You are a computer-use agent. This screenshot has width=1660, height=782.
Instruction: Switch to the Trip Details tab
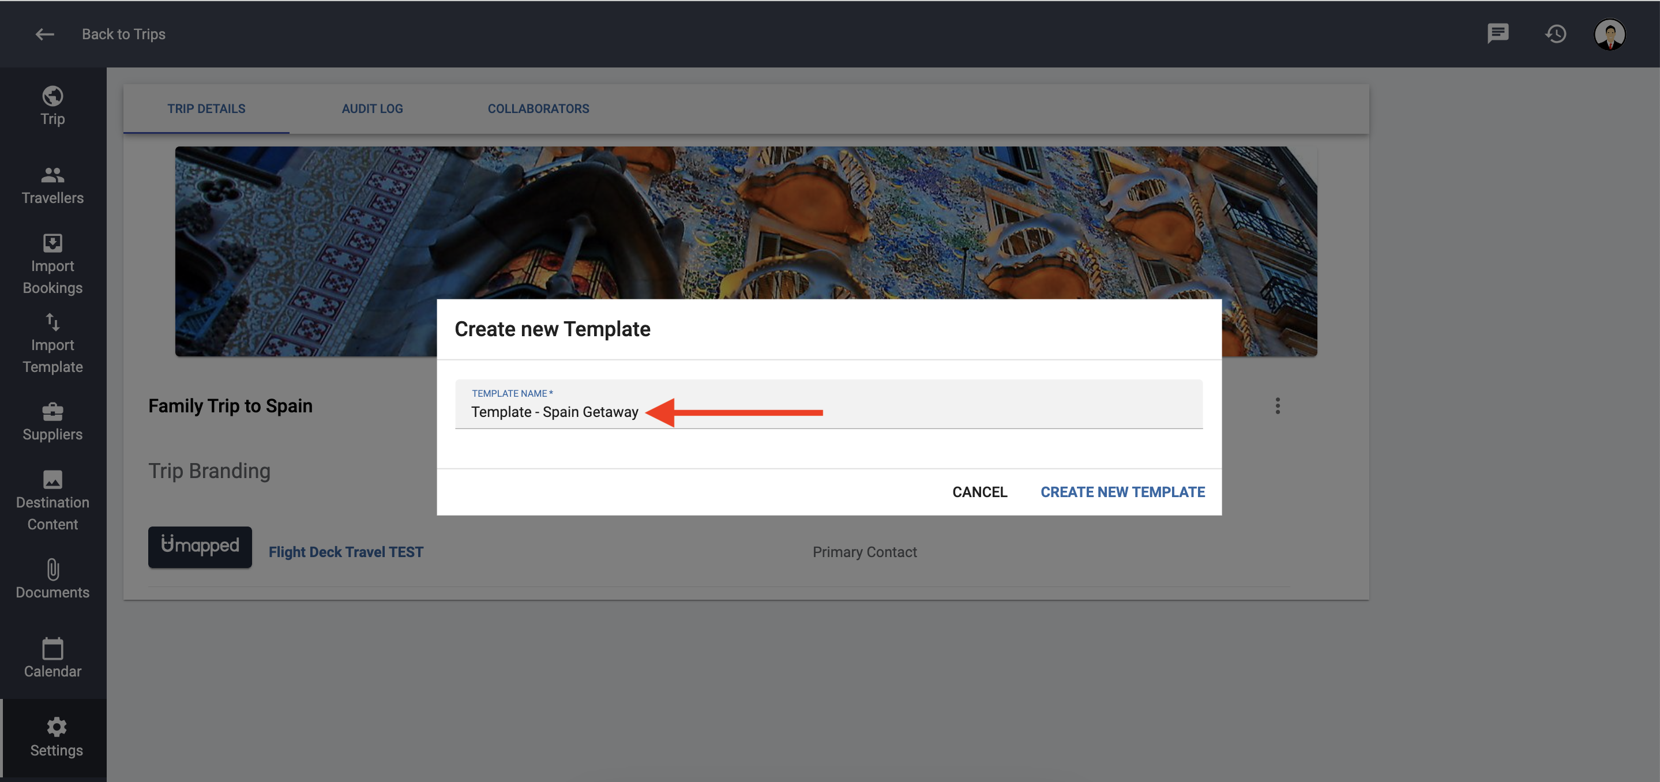point(206,109)
